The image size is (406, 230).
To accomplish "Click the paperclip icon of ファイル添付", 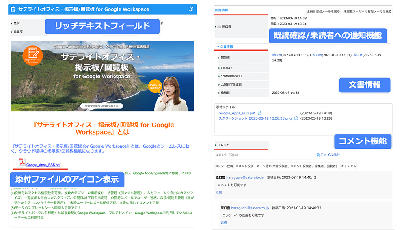I will coord(318,155).
